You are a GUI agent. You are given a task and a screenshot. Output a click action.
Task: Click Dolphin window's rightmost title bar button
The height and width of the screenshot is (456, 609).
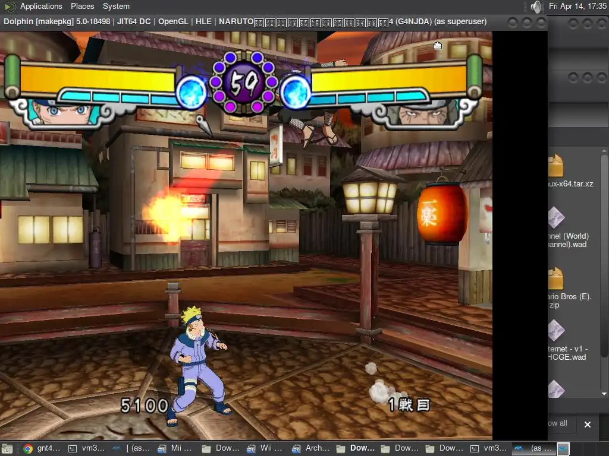tap(541, 23)
